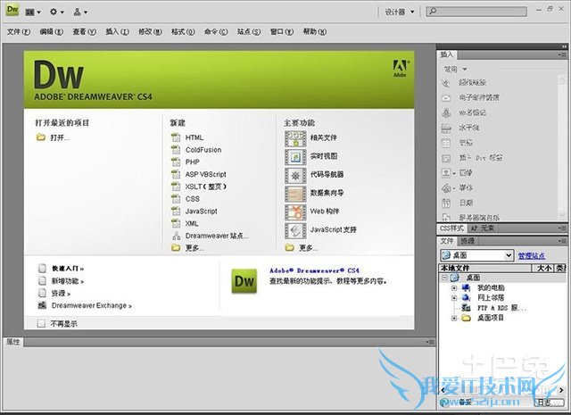Expand the 桌面项目 folder node
This screenshot has height=415, width=571.
tap(454, 318)
